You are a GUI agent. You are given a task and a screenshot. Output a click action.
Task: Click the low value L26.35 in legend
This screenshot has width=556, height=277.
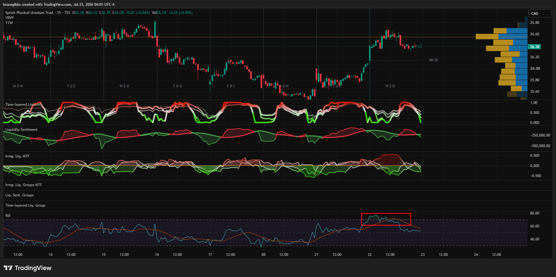pyautogui.click(x=105, y=13)
